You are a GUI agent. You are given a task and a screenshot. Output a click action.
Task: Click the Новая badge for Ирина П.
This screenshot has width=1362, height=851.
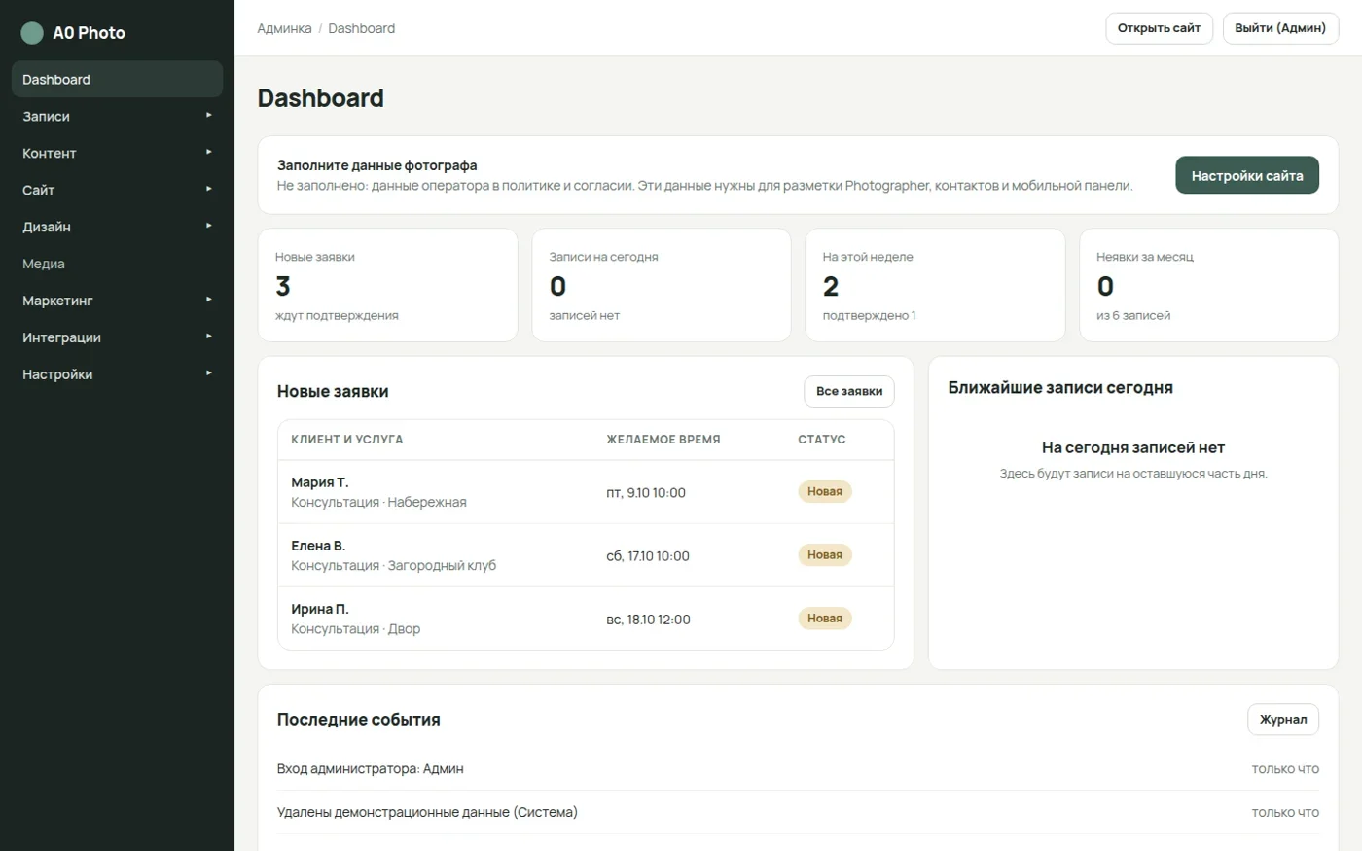[x=825, y=619]
